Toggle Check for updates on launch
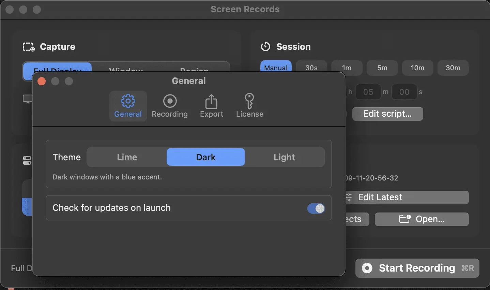Screen dimensions: 490x290 (316, 208)
